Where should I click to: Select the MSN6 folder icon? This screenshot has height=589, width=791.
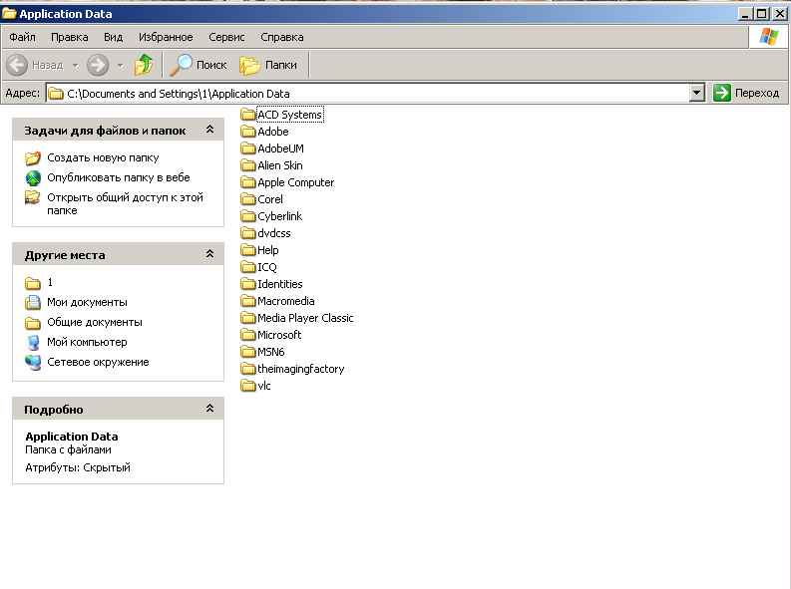[247, 352]
